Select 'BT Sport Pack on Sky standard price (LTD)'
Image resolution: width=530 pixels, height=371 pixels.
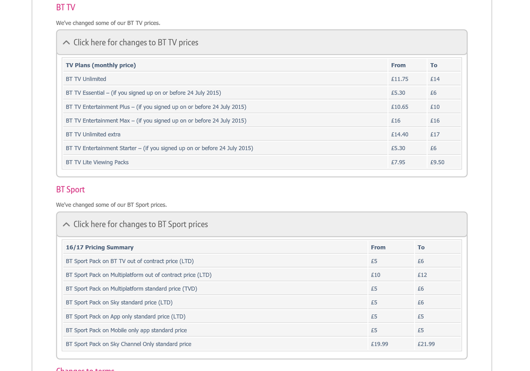pos(119,303)
